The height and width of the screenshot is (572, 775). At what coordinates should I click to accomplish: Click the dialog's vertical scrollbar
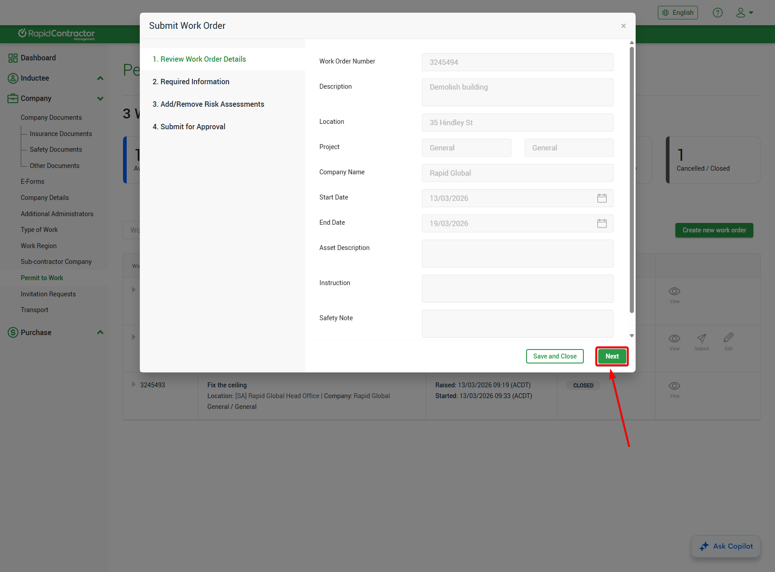631,180
